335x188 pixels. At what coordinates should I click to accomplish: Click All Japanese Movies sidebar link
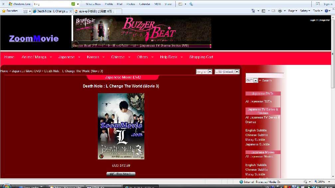pyautogui.click(x=259, y=156)
